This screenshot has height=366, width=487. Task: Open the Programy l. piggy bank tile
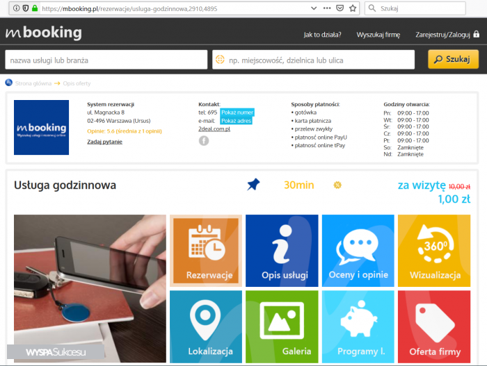click(358, 326)
